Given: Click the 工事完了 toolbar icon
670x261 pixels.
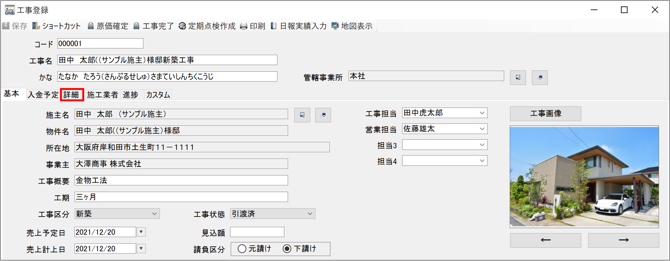Looking at the screenshot, I should (x=137, y=26).
